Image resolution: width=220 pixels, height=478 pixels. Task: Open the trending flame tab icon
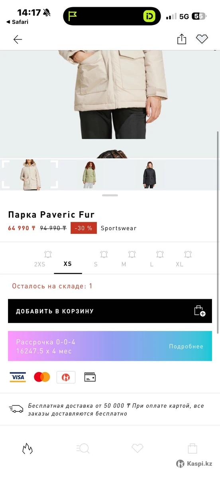click(27, 449)
